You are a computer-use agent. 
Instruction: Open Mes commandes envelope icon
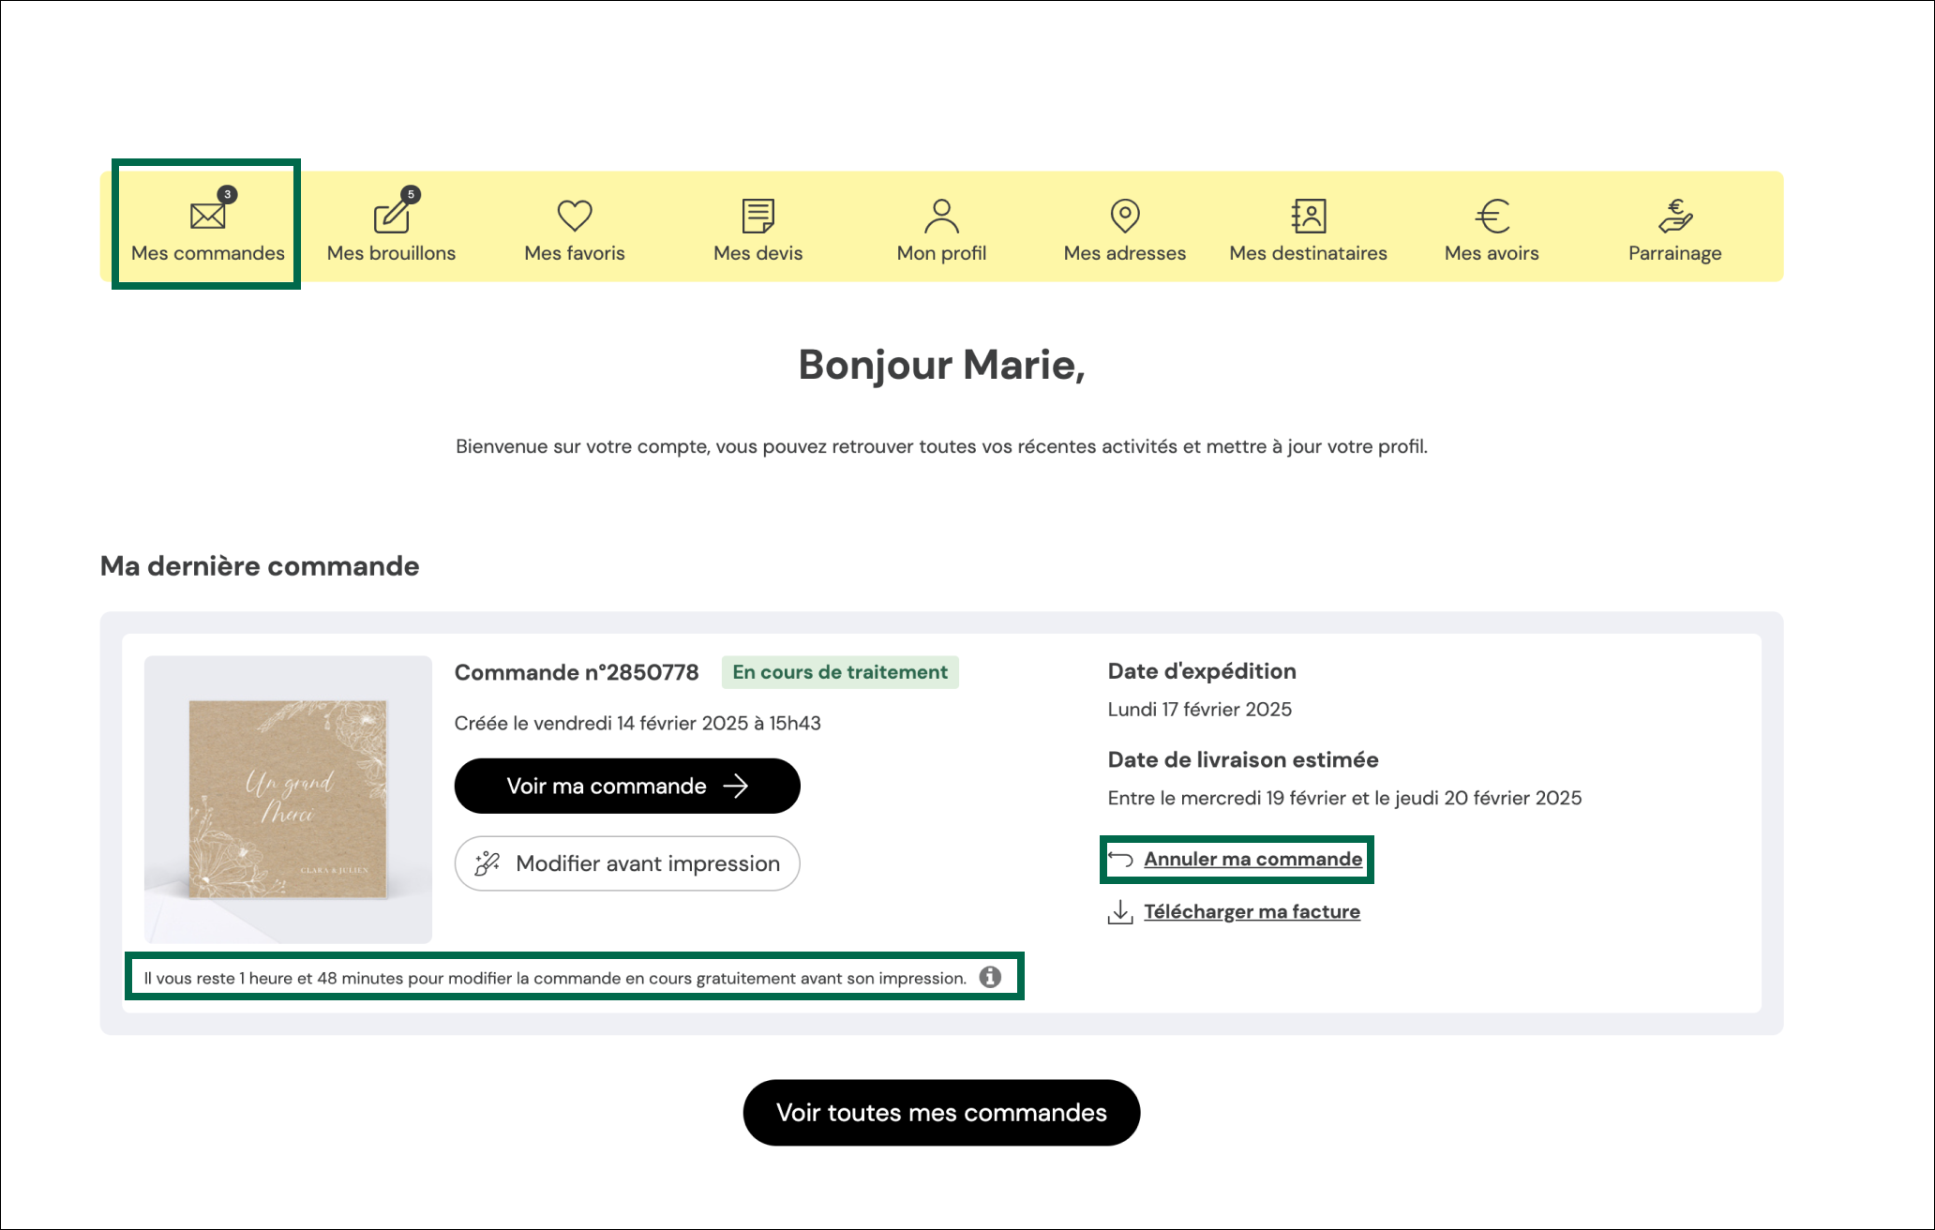point(207,215)
